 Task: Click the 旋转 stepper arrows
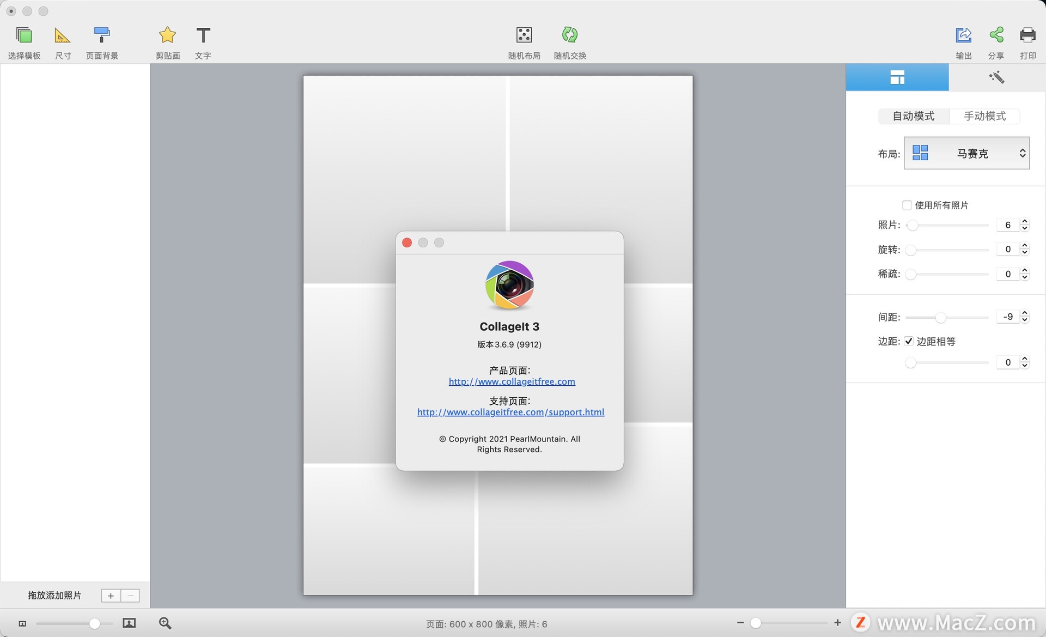point(1025,249)
